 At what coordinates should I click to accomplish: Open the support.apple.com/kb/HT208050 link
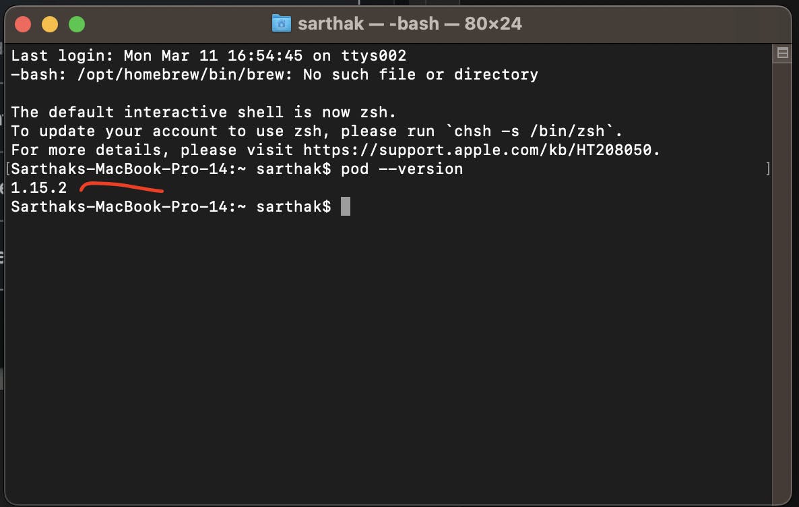pyautogui.click(x=478, y=150)
